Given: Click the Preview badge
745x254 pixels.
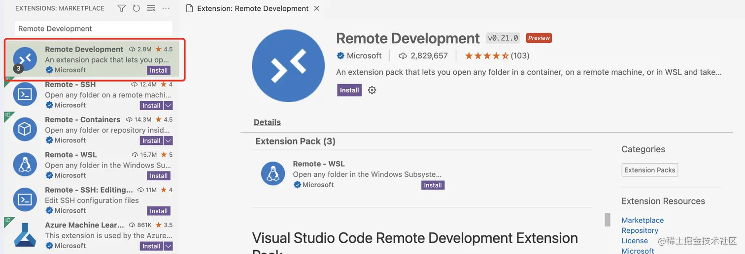Looking at the screenshot, I should click(x=539, y=38).
